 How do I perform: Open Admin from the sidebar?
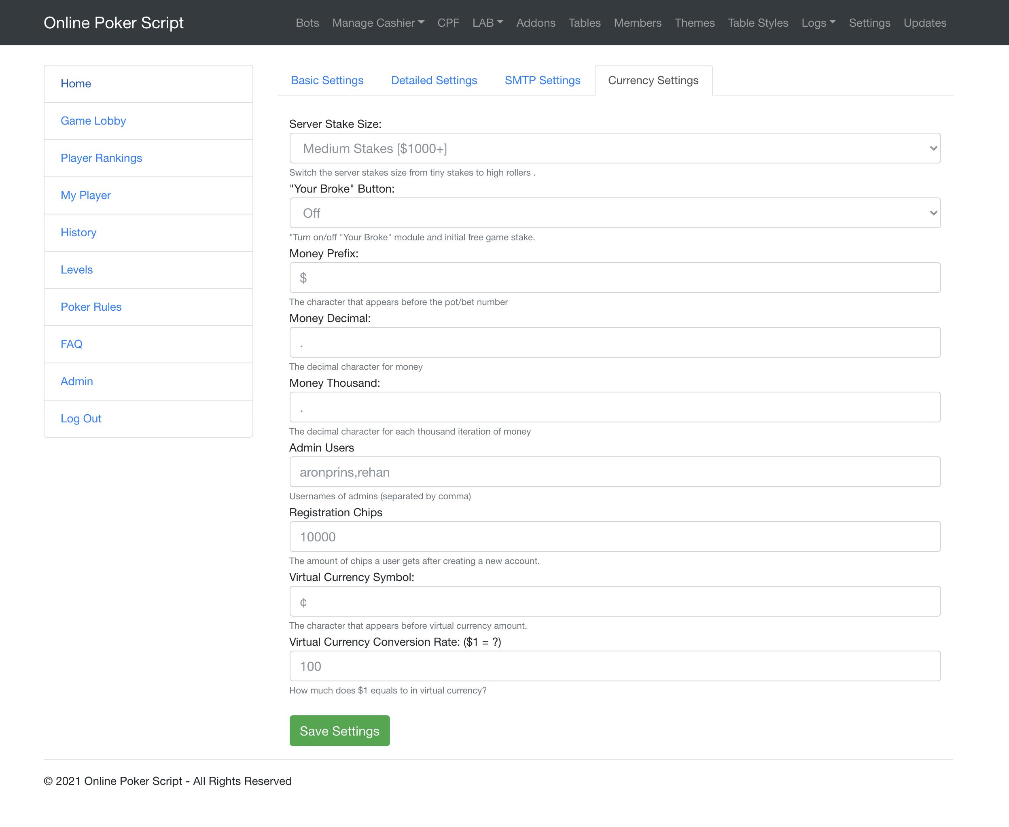148,381
